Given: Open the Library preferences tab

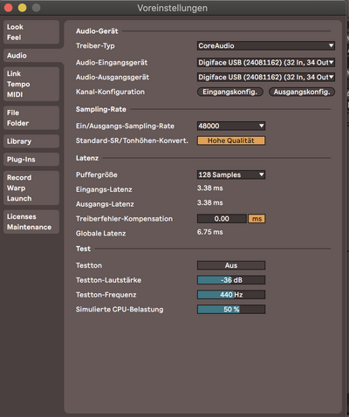Looking at the screenshot, I should tap(31, 141).
